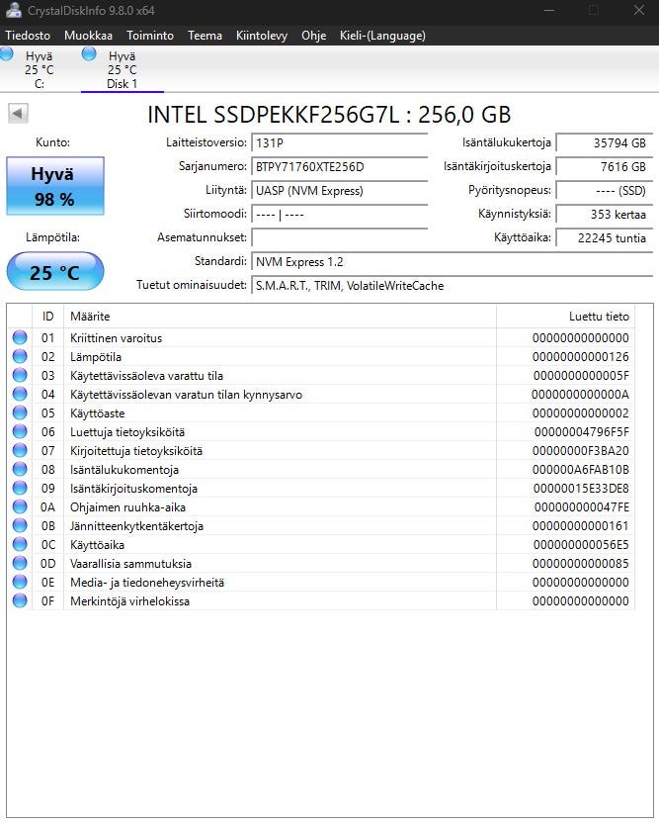Open the Muokkaa menu
This screenshot has height=824, width=659.
point(88,36)
